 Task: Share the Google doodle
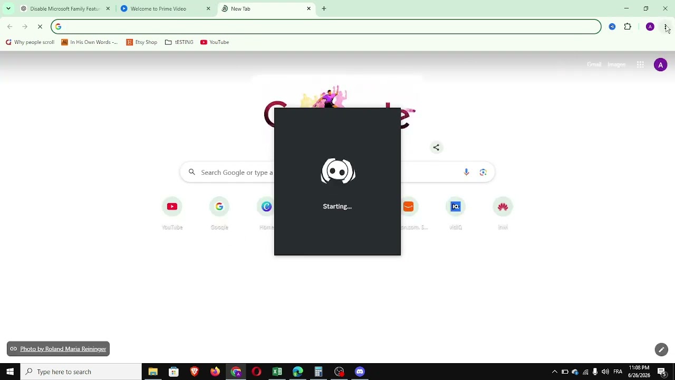436,148
